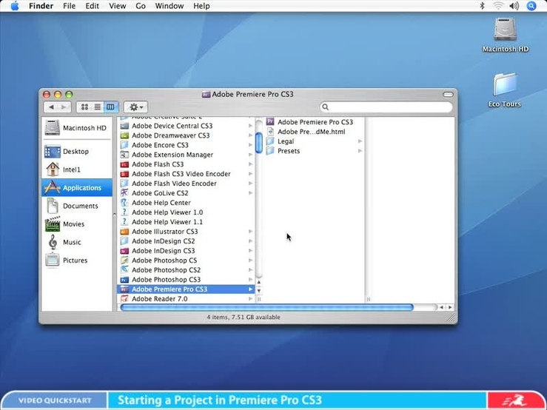Viewport: 547px width, 410px height.
Task: Switch to column view
Action: (x=110, y=107)
